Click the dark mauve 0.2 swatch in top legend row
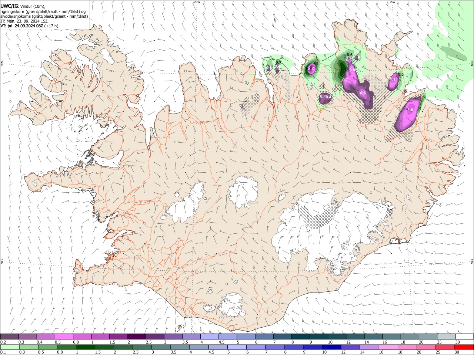The image size is (474, 355). coord(9,337)
